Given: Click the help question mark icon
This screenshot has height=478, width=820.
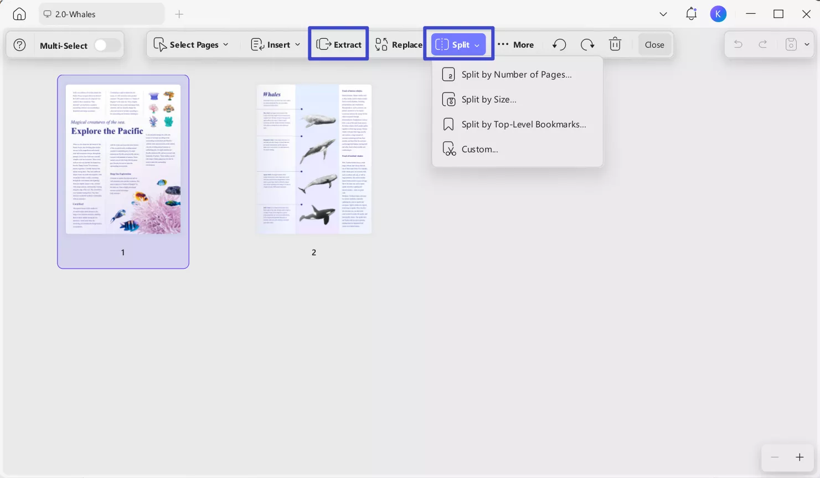Looking at the screenshot, I should 19,45.
